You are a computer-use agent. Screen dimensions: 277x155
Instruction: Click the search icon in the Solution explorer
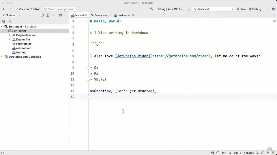(x=10, y=21)
